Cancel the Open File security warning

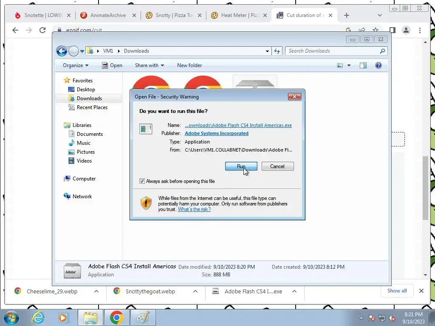click(x=277, y=166)
